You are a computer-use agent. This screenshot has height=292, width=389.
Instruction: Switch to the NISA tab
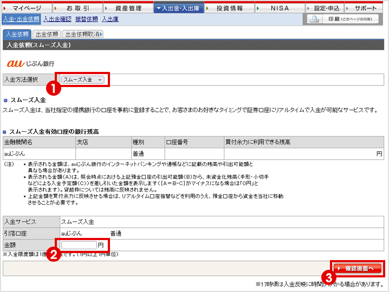279,9
